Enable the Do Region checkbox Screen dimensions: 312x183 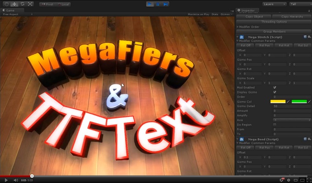pyautogui.click(x=274, y=125)
